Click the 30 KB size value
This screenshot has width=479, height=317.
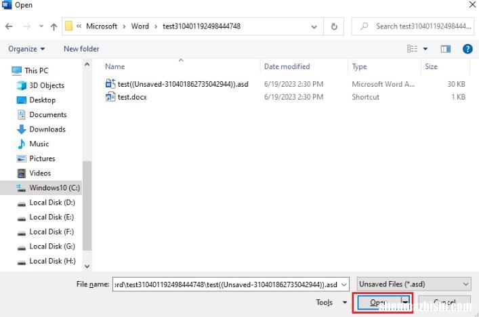click(x=456, y=84)
